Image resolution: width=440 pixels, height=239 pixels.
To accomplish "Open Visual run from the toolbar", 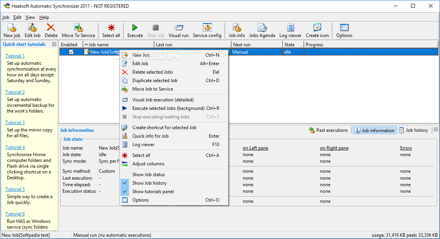I will [x=178, y=30].
